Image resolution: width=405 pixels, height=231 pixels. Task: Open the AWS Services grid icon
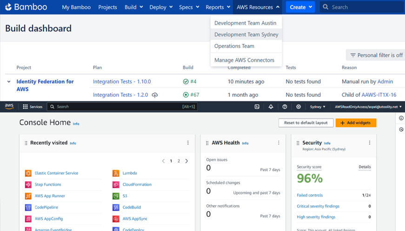click(x=25, y=107)
